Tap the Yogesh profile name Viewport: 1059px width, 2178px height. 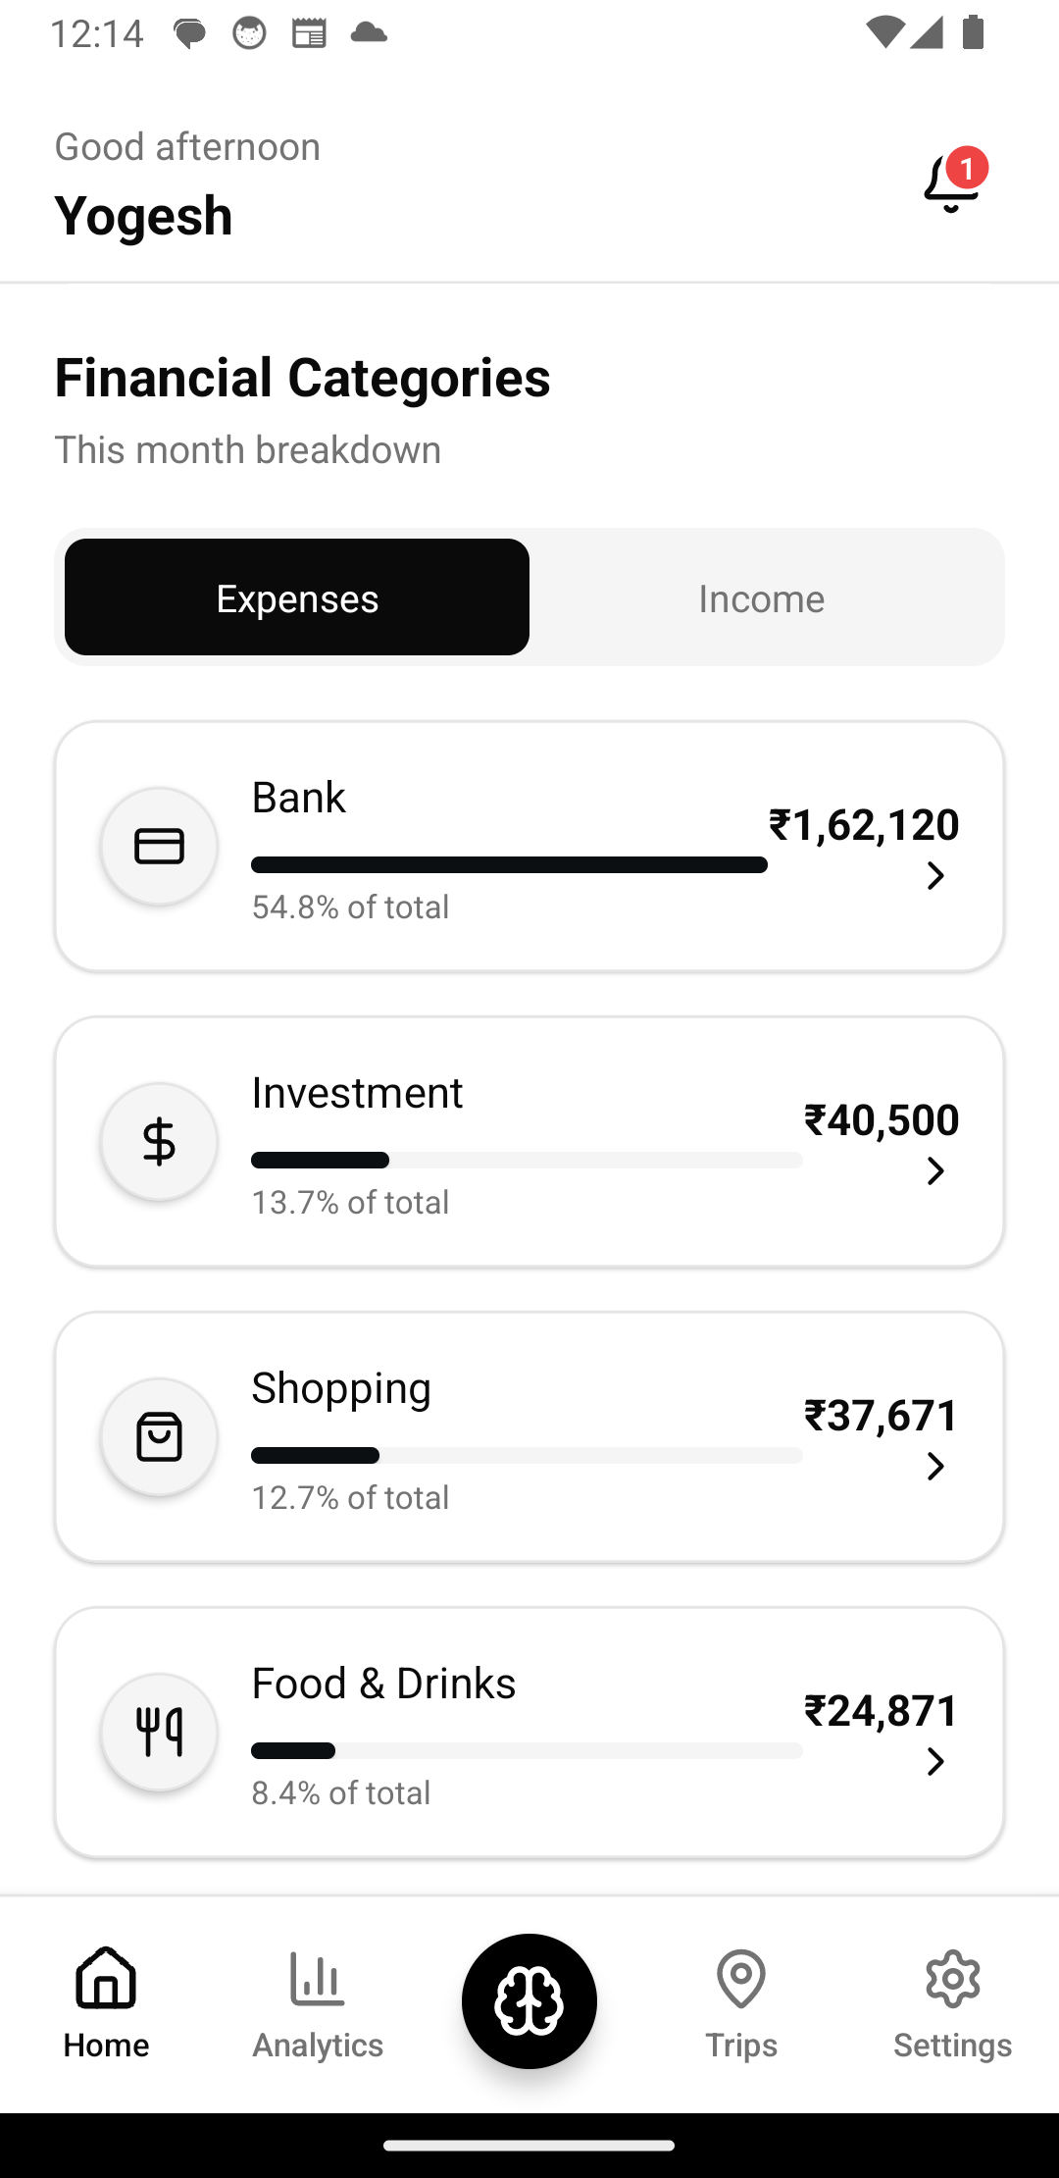tap(144, 215)
